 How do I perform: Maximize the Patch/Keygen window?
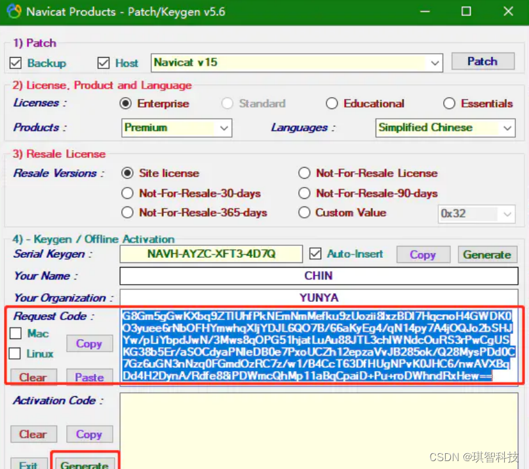tap(466, 12)
